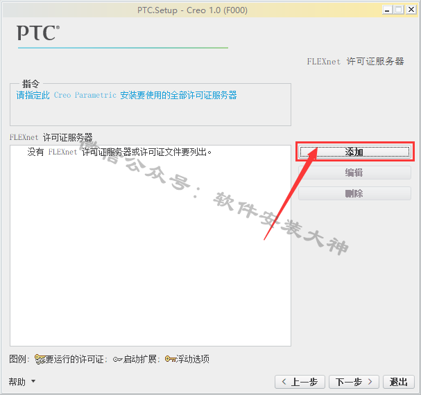Click the text 没有 FLEXnet 许可证服务器或许可证文件要列出
This screenshot has height=395, width=421.
coord(119,152)
